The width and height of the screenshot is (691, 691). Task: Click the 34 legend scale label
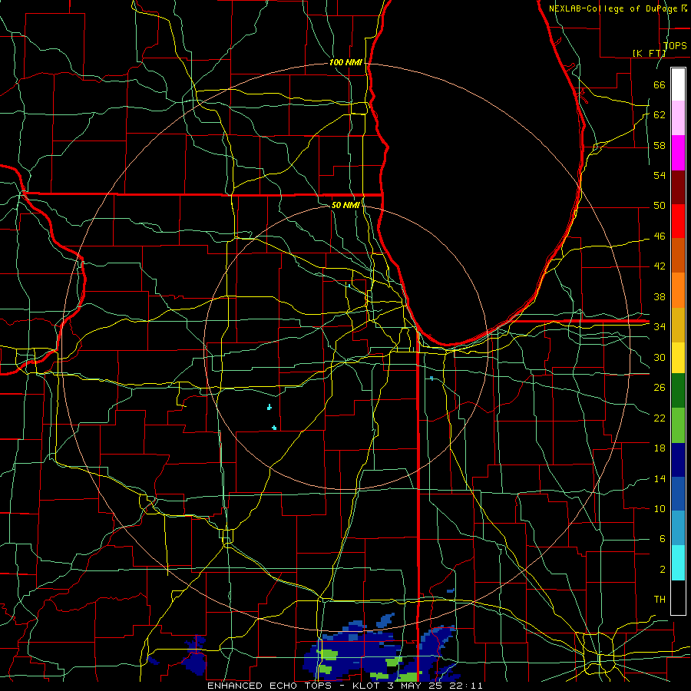pos(660,327)
